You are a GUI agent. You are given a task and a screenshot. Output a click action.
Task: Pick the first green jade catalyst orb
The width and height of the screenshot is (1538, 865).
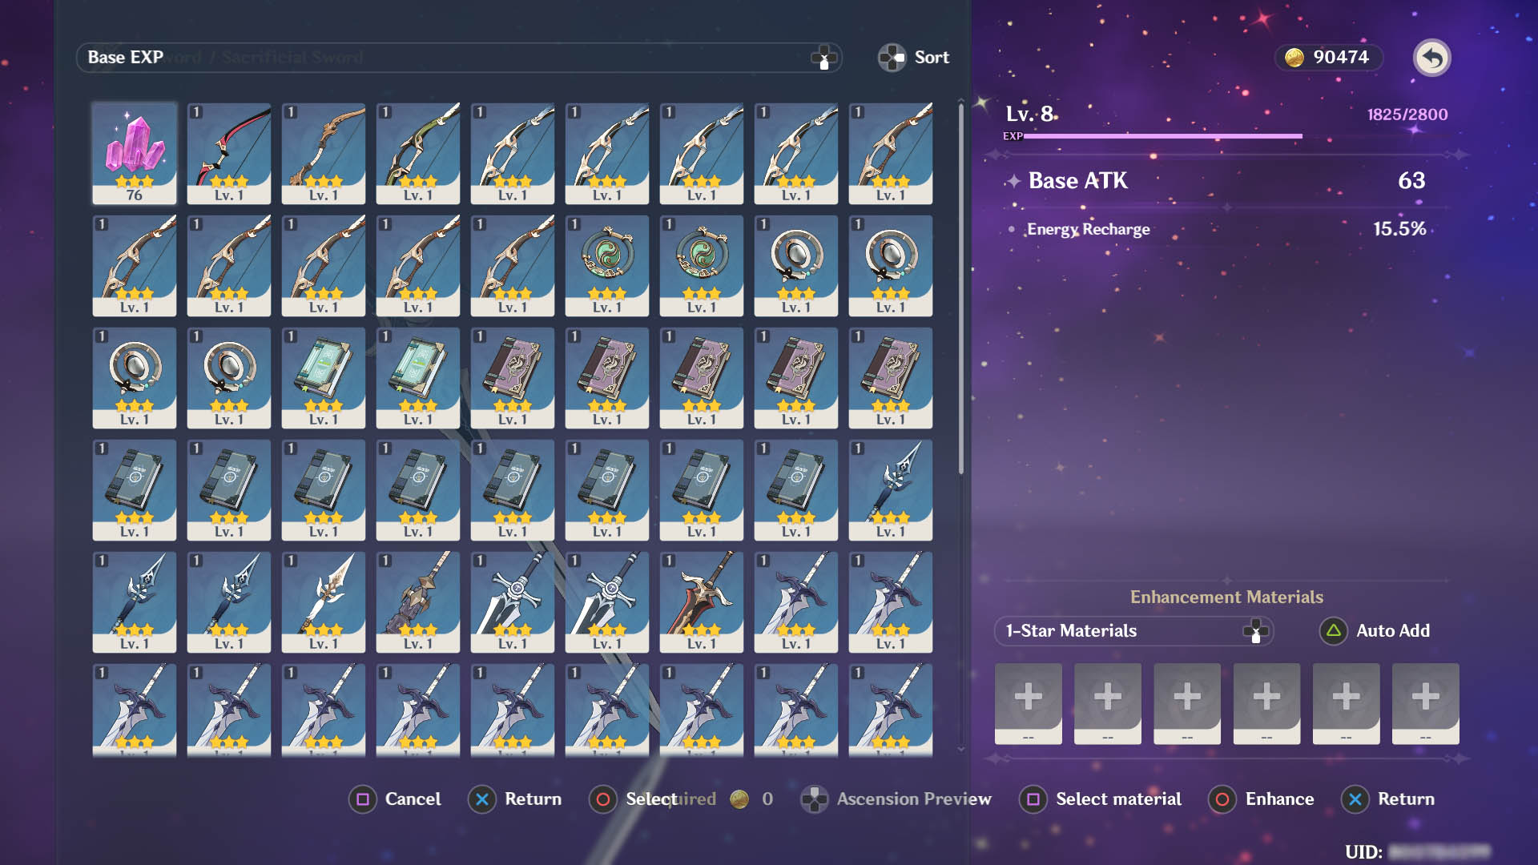pos(606,264)
